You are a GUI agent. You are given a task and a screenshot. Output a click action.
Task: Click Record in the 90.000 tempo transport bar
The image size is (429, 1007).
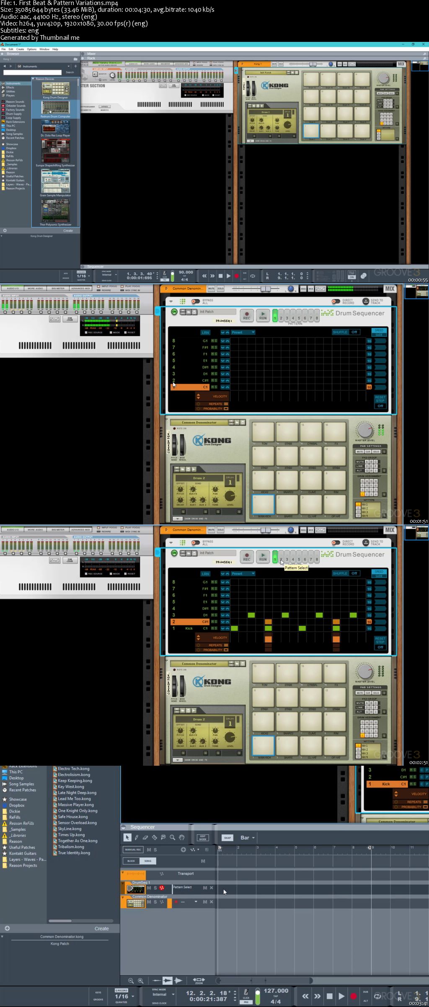click(236, 276)
